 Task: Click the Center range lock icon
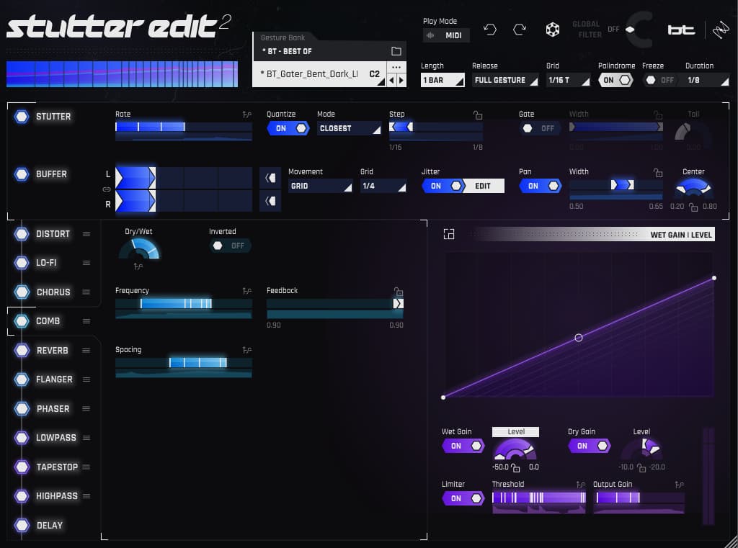(693, 207)
